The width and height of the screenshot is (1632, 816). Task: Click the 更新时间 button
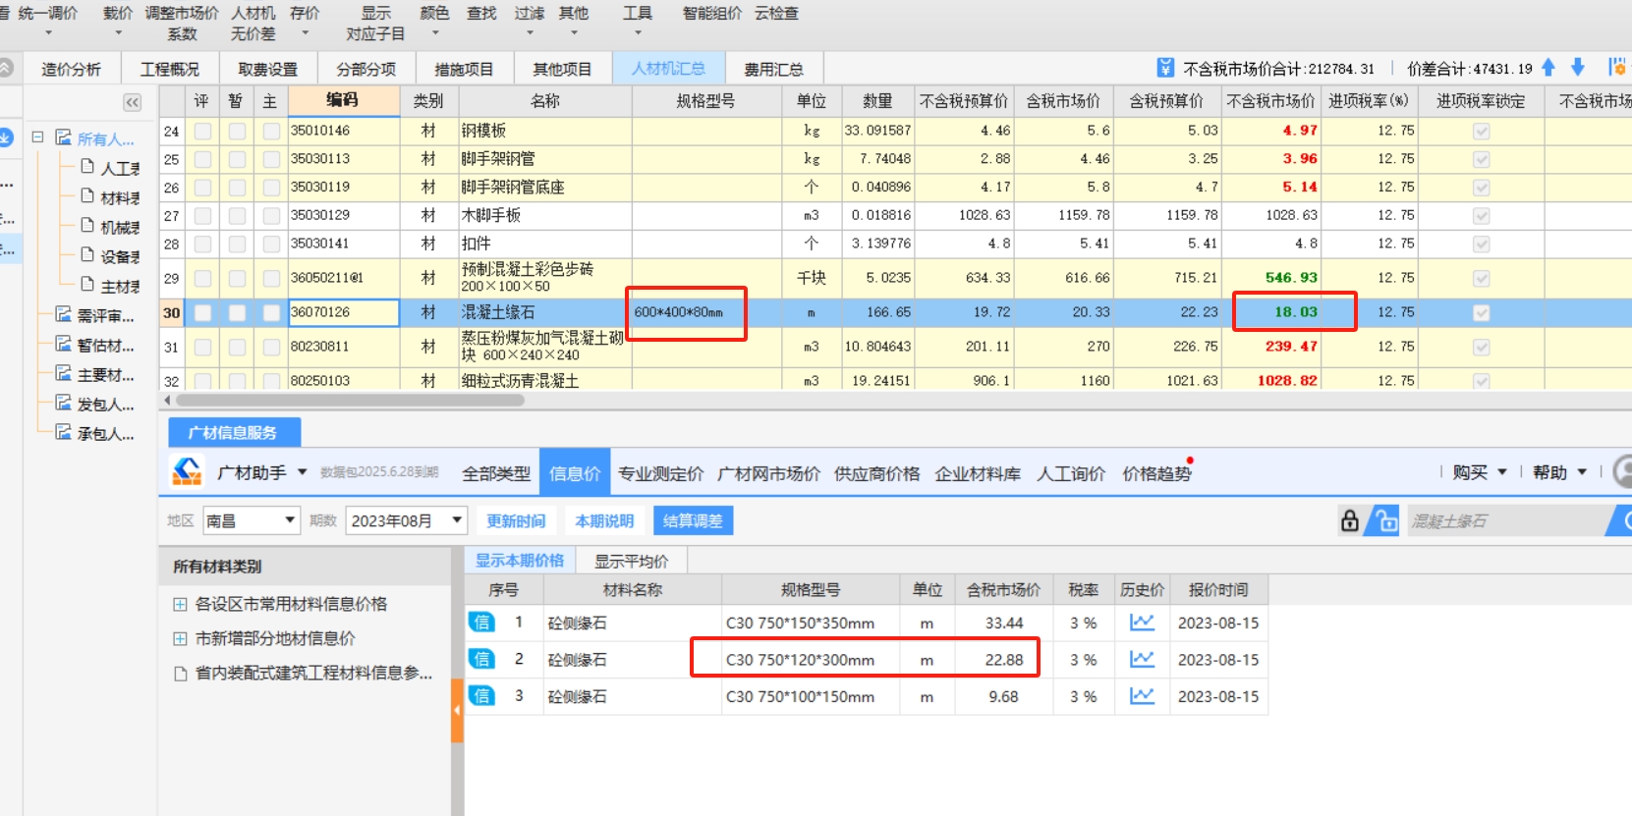coord(516,520)
